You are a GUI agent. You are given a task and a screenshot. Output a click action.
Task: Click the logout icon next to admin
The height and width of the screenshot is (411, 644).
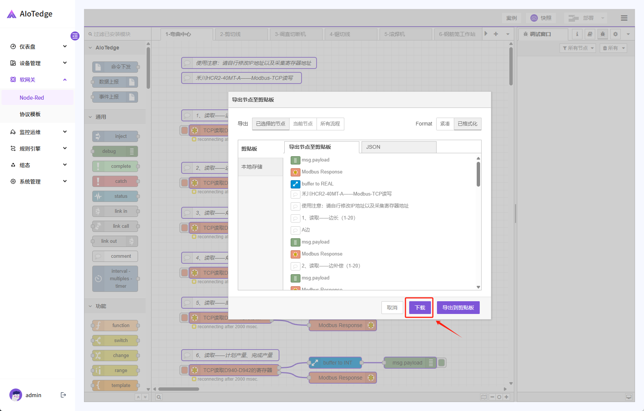tap(63, 395)
